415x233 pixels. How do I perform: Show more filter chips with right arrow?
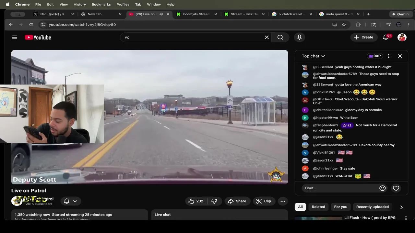[x=401, y=207]
